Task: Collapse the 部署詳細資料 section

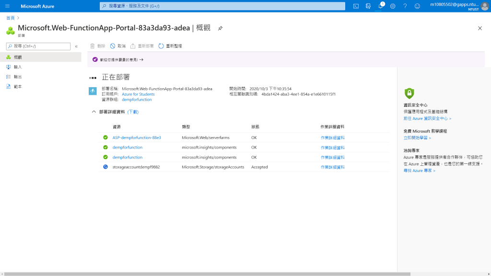Action: coord(94,112)
